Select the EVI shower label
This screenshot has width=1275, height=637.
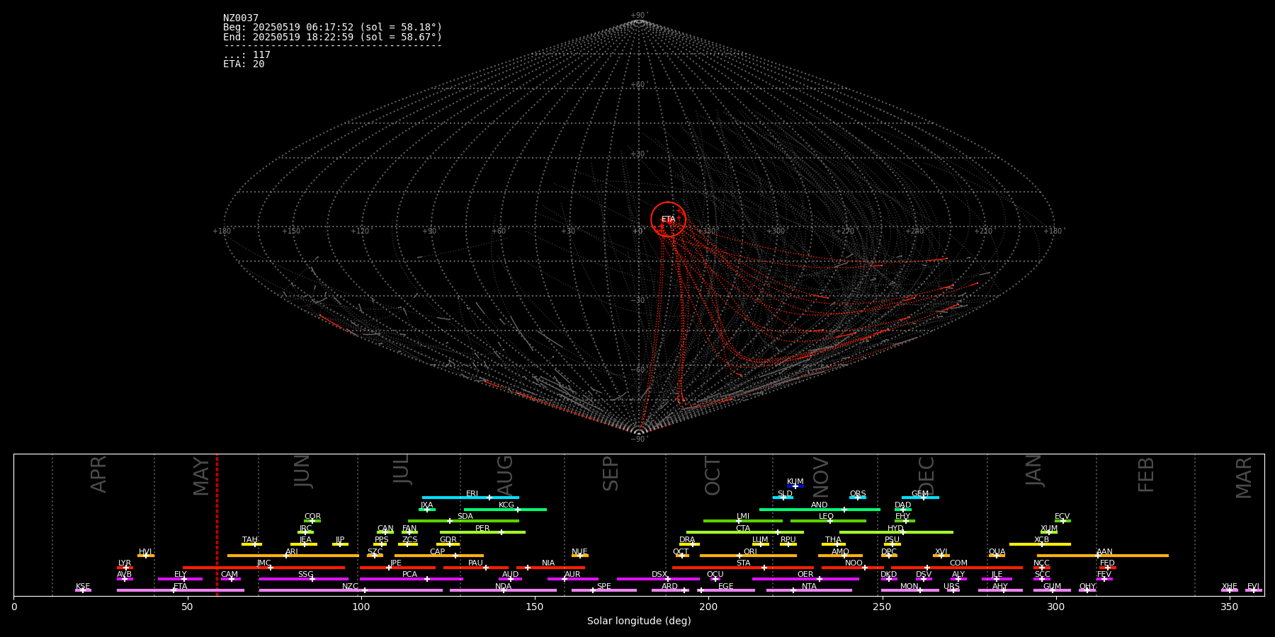click(1253, 587)
